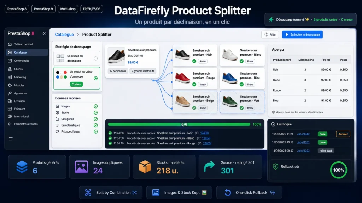Click the International globe icon
362x203 pixels.
tap(10, 116)
